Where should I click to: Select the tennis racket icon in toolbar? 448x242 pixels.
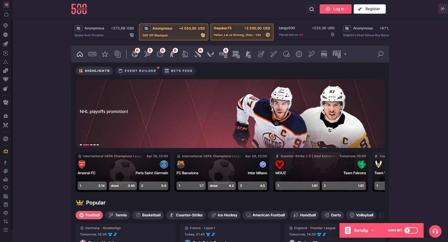click(x=147, y=54)
